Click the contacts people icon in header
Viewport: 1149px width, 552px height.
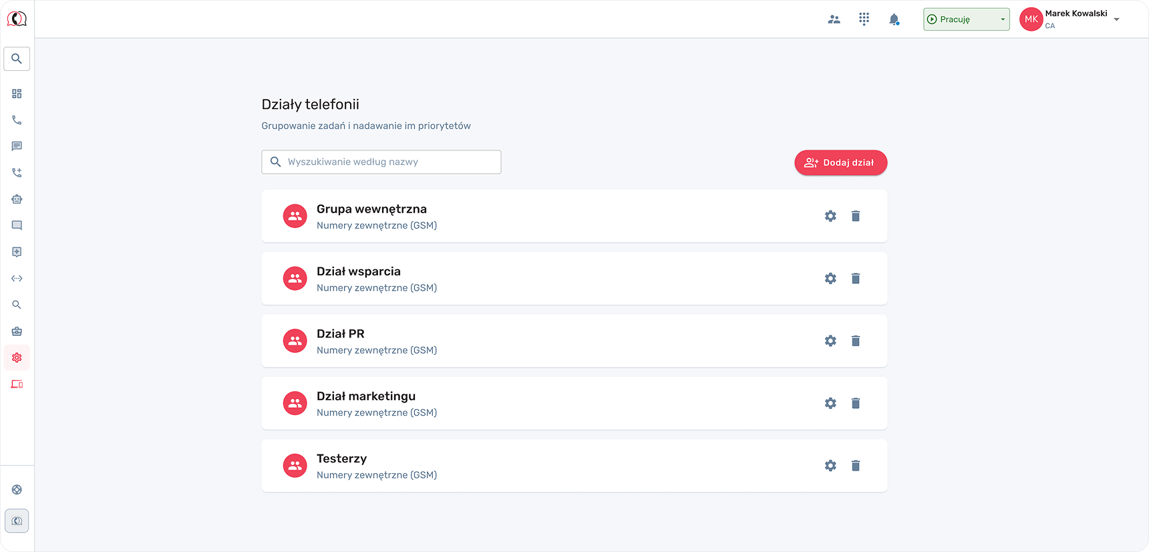[x=834, y=19]
